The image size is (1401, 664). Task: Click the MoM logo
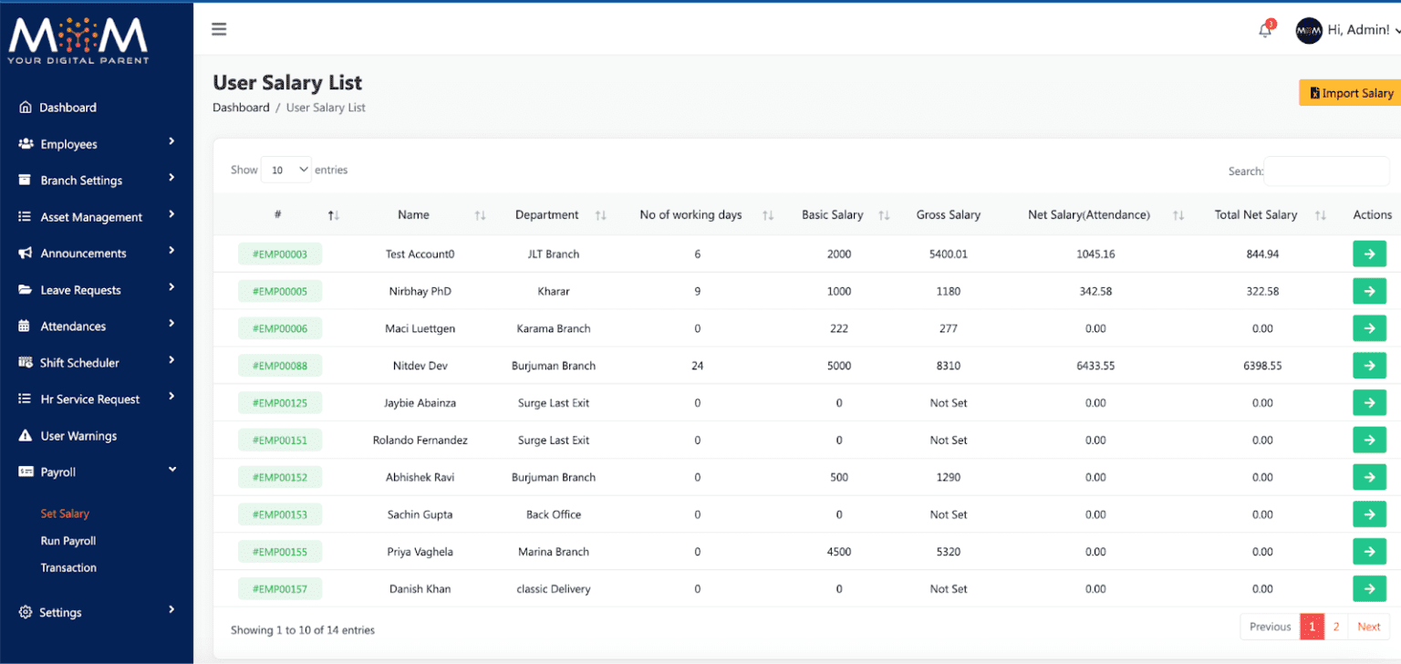tap(78, 39)
